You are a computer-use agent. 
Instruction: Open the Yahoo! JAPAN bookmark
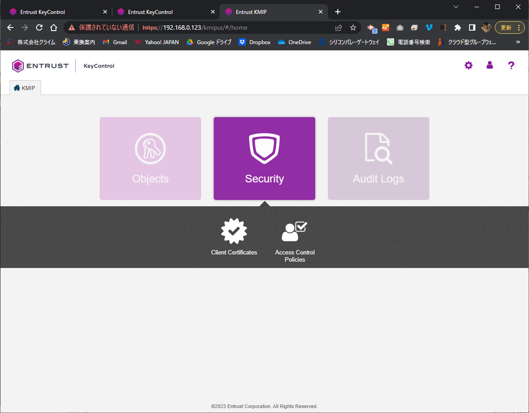[x=157, y=42]
